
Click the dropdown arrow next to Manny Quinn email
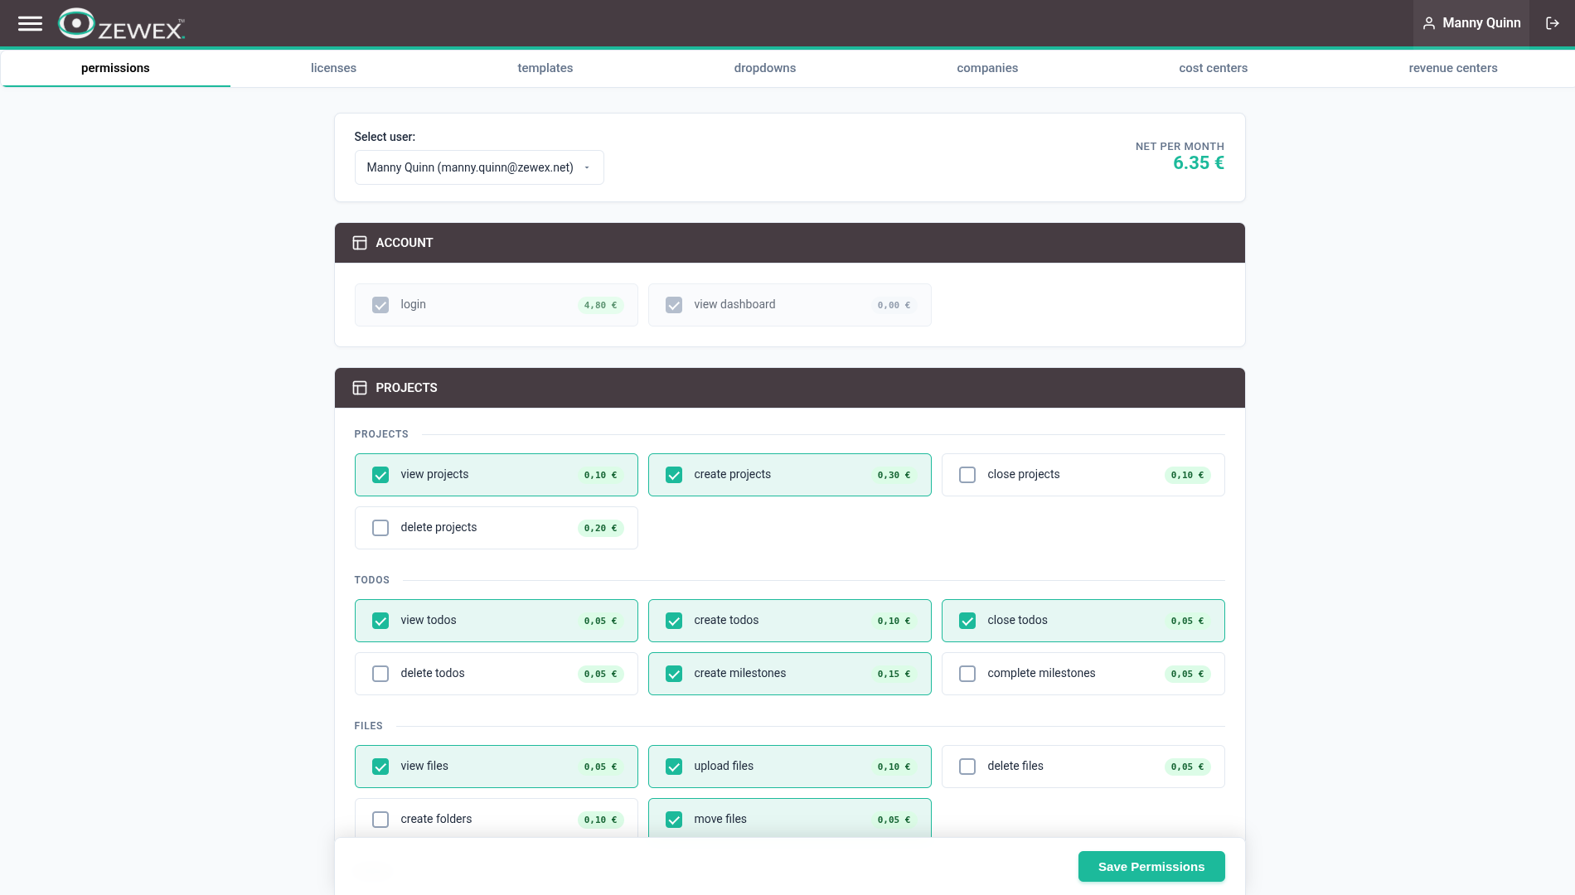(587, 167)
